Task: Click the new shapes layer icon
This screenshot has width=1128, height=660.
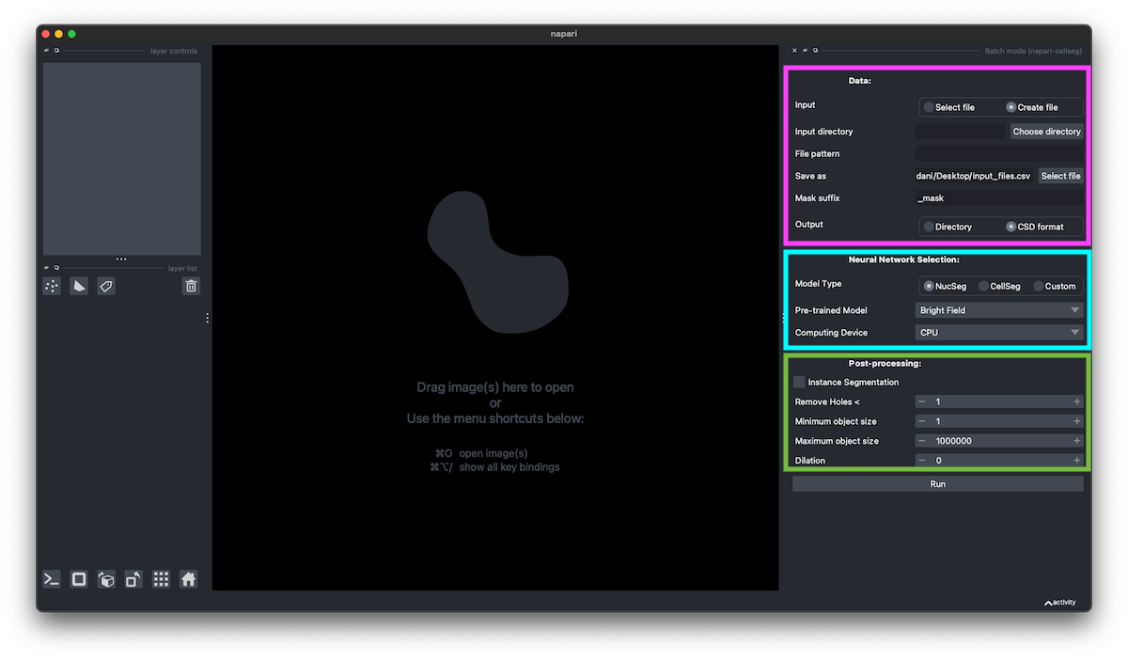Action: [x=79, y=286]
